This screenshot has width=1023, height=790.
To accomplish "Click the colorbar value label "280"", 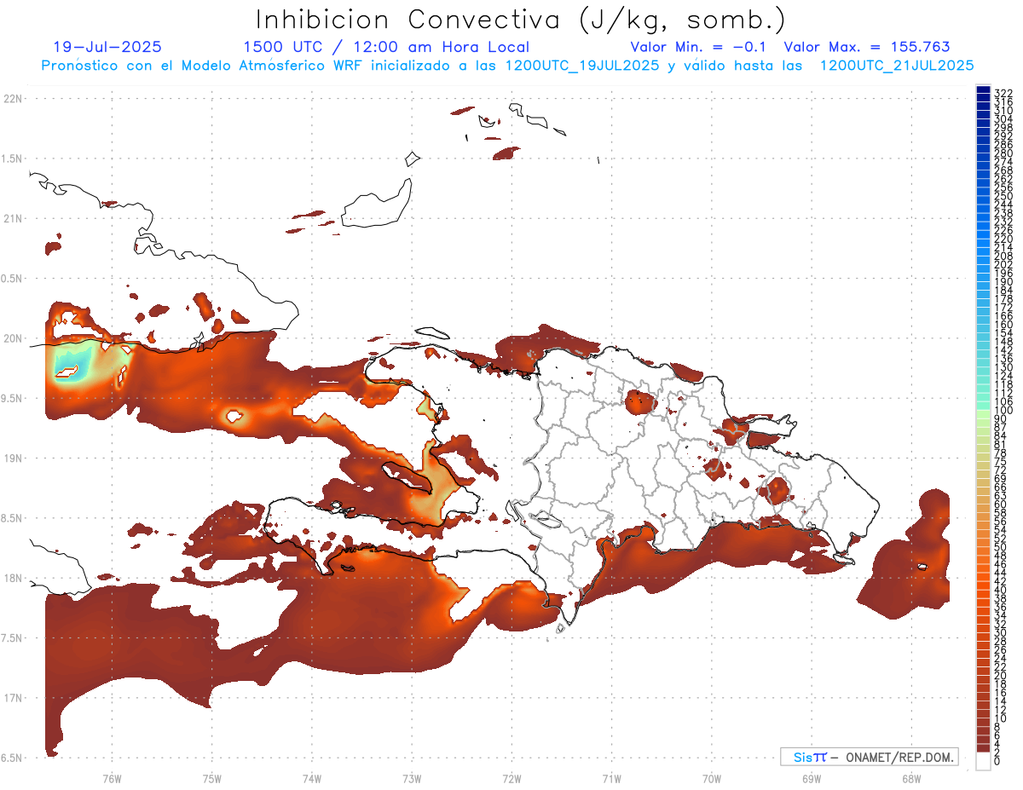I will click(x=1003, y=153).
